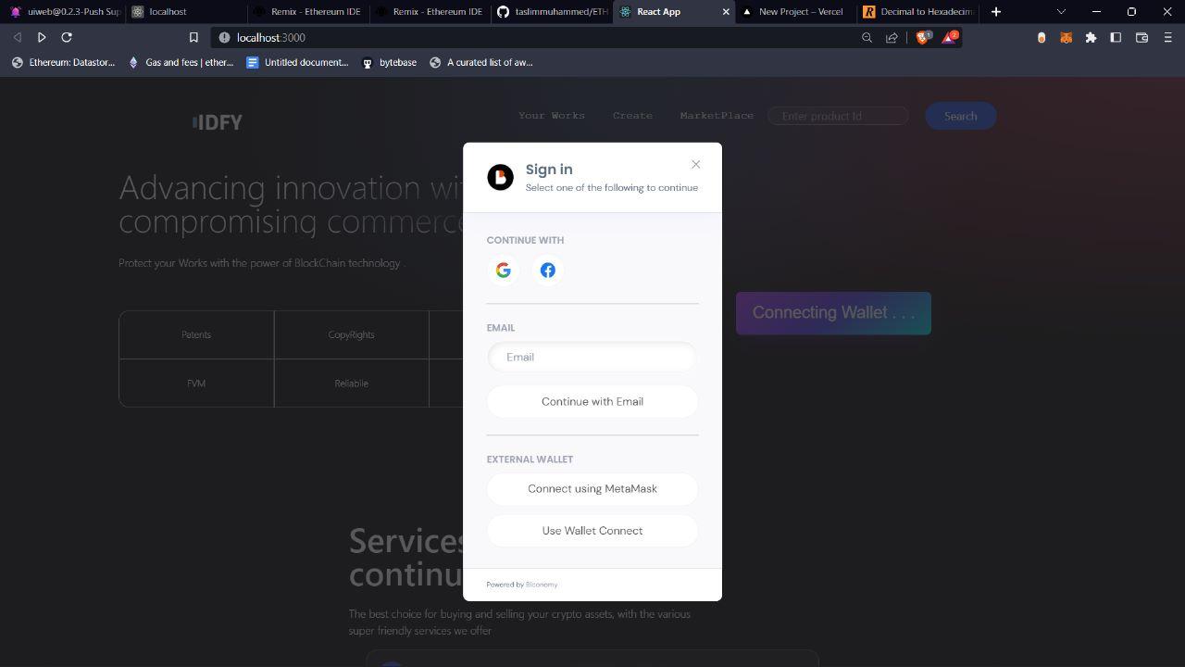Image resolution: width=1185 pixels, height=667 pixels.
Task: Open A curated list of aw... bookmark
Action: click(480, 62)
